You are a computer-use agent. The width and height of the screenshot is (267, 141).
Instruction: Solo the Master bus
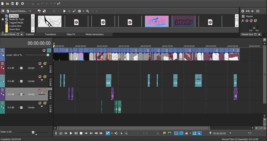(255, 21)
